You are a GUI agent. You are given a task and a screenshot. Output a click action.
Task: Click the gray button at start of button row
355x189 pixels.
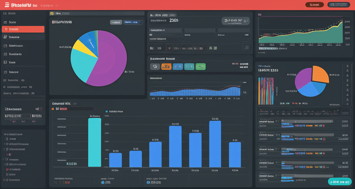coord(155,67)
